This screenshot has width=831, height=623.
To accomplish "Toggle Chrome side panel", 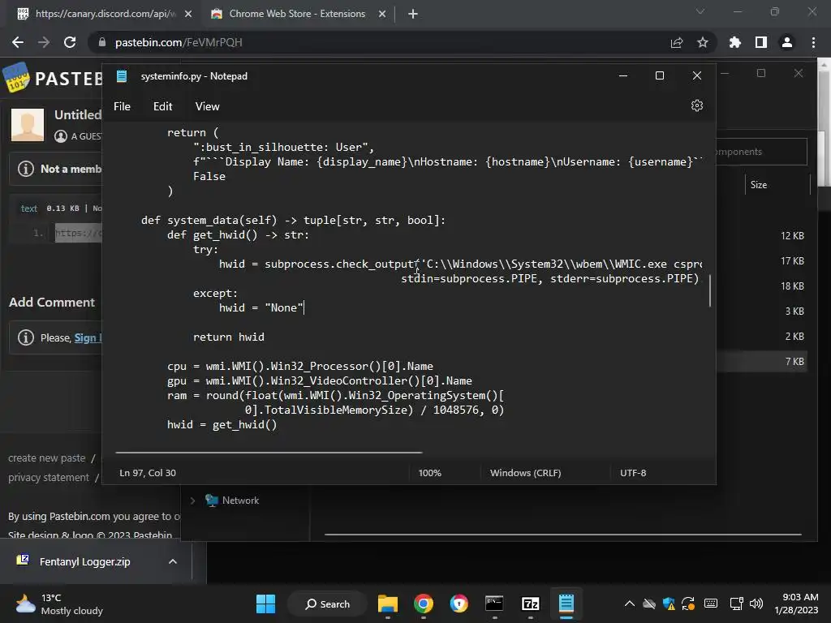I will coord(761,42).
